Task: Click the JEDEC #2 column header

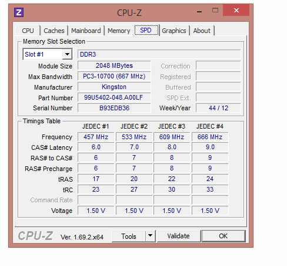Action: point(134,126)
